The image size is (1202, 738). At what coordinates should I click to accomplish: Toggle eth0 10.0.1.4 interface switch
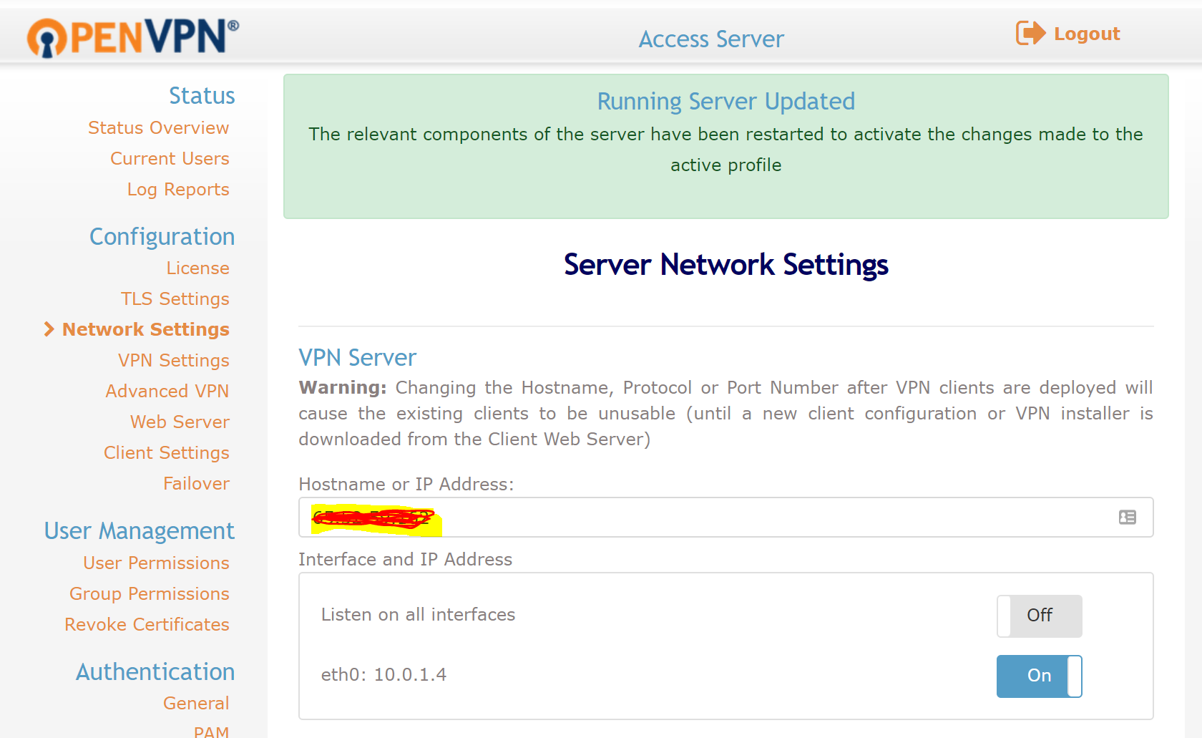tap(1040, 676)
